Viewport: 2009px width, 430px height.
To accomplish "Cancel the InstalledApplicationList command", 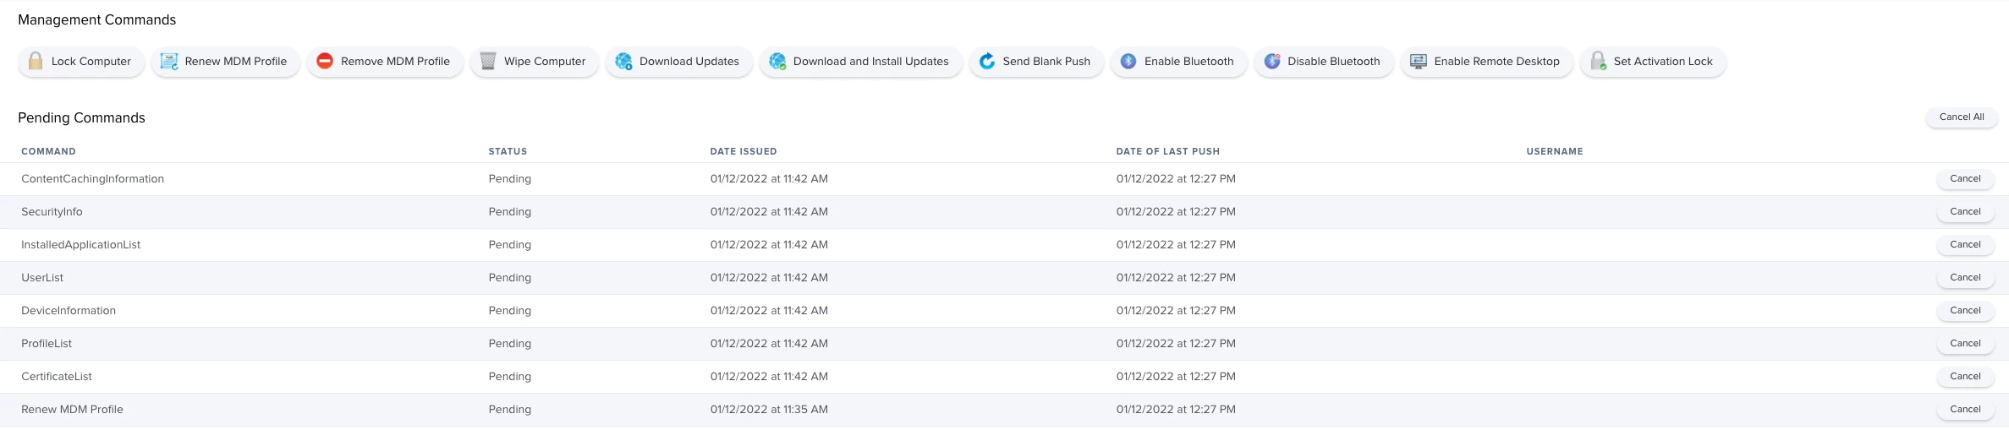I will (1965, 245).
